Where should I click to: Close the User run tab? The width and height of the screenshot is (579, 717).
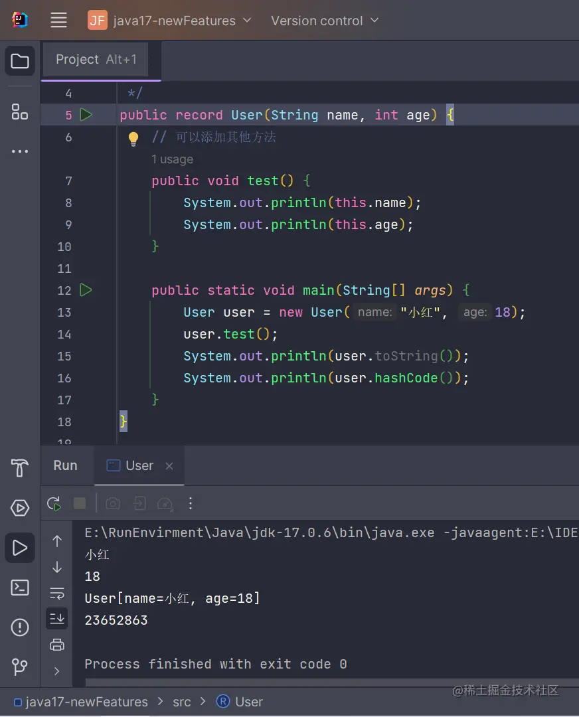coord(169,466)
